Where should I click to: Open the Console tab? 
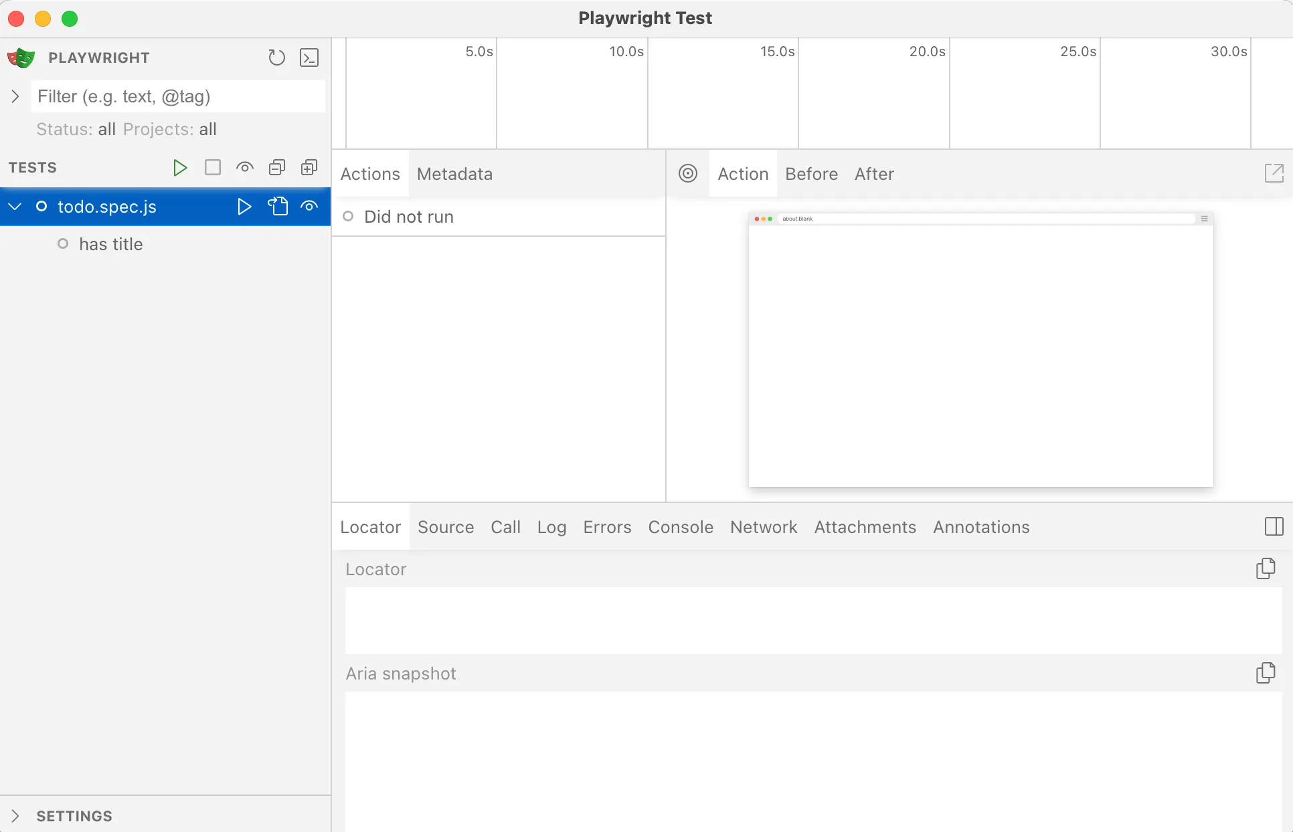(x=681, y=527)
